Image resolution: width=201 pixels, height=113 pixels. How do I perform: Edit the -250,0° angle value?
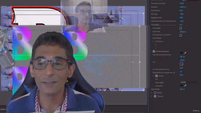[182, 60]
